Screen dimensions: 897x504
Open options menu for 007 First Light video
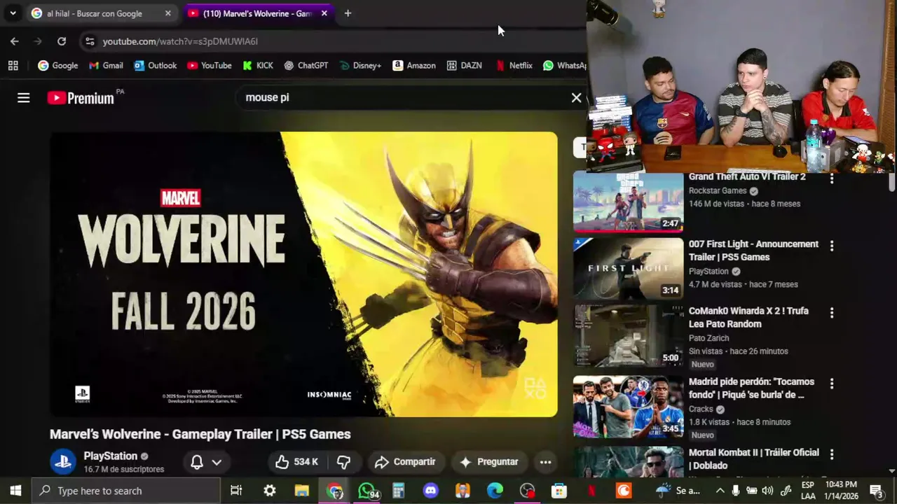832,246
